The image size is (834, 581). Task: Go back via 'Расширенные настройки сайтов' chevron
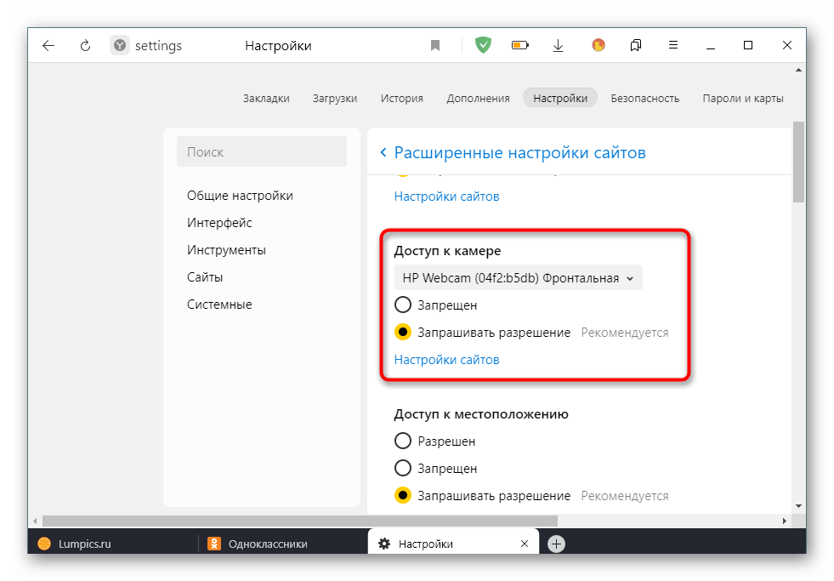pos(383,153)
